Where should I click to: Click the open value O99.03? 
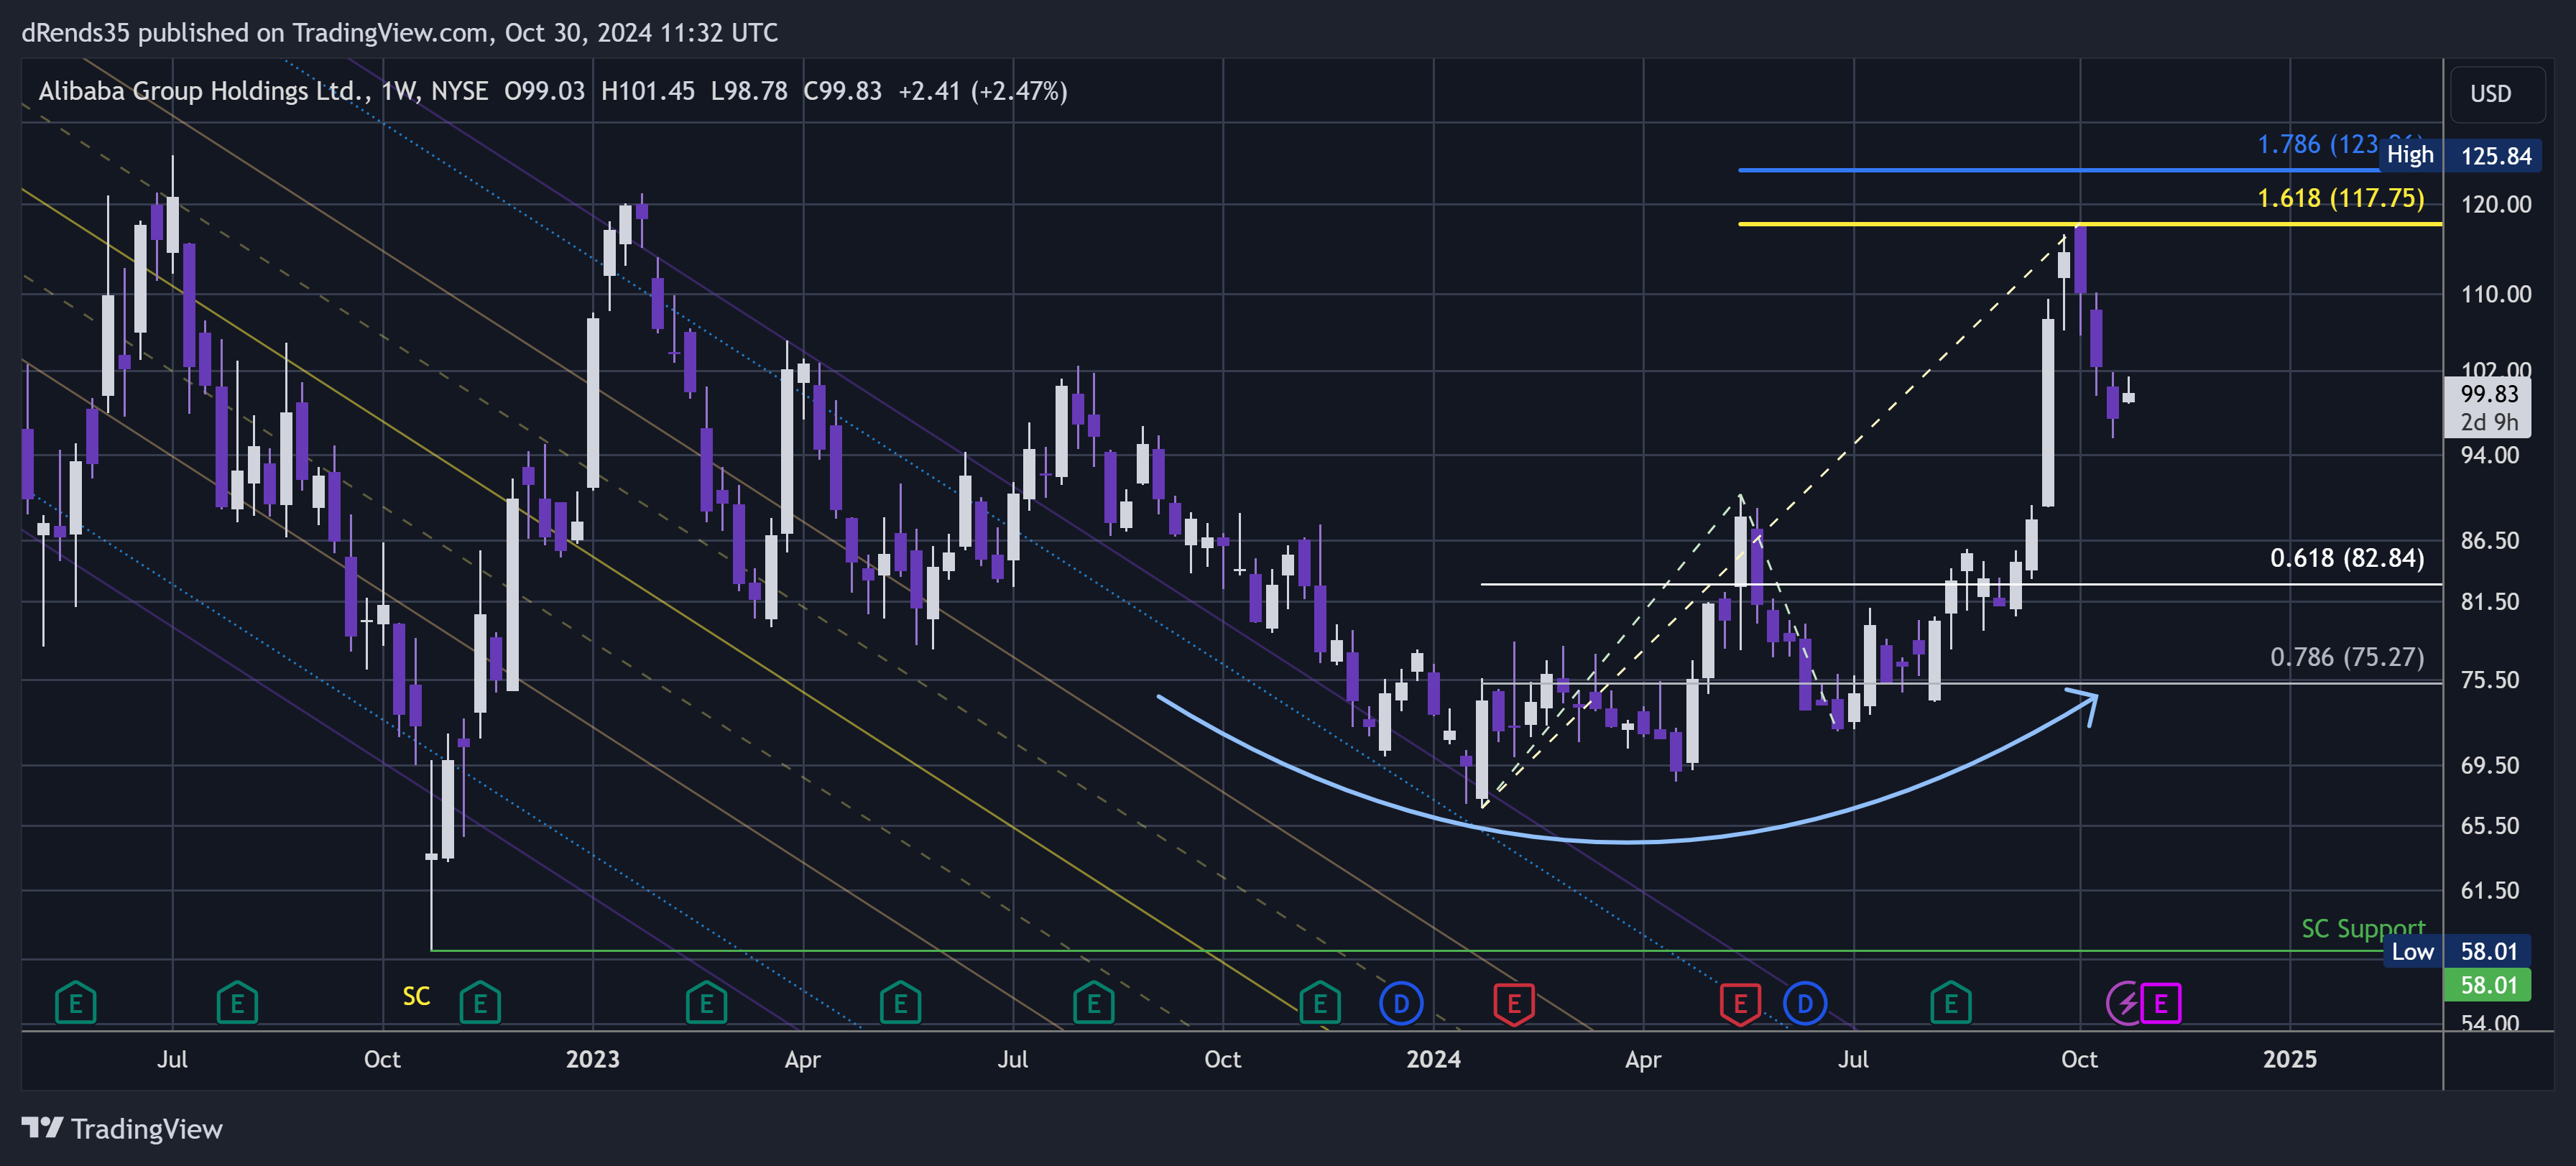click(544, 91)
